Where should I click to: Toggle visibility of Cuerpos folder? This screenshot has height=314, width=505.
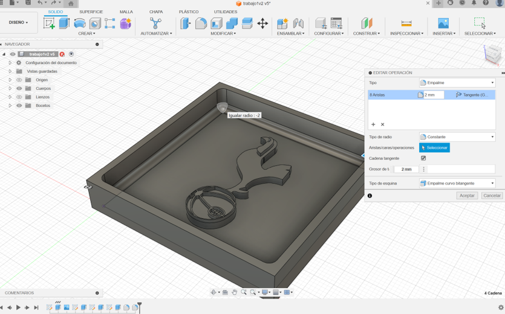point(19,88)
